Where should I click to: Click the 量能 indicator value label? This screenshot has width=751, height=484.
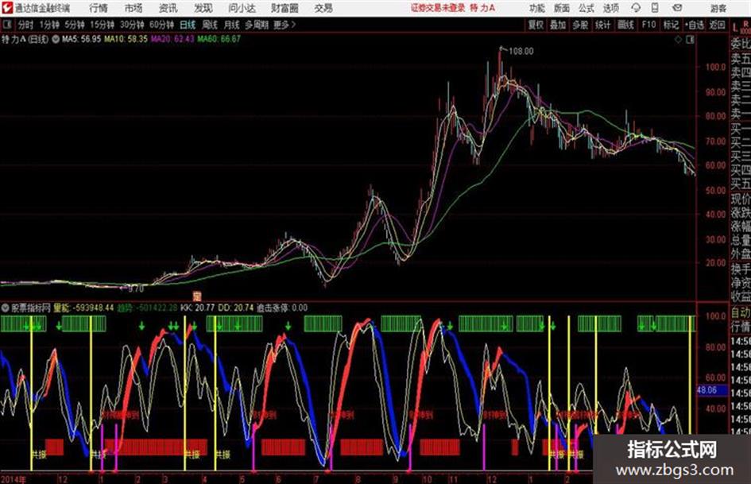[83, 308]
